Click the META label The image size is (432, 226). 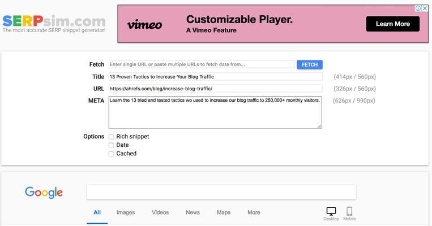[x=96, y=101]
